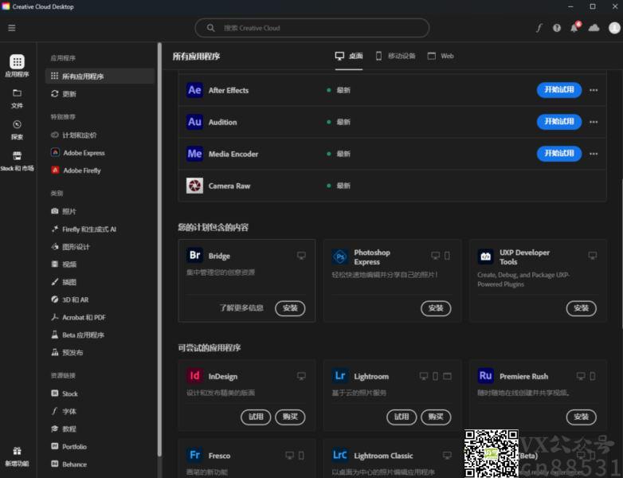Click the Lightroom Classic app icon

(x=340, y=455)
